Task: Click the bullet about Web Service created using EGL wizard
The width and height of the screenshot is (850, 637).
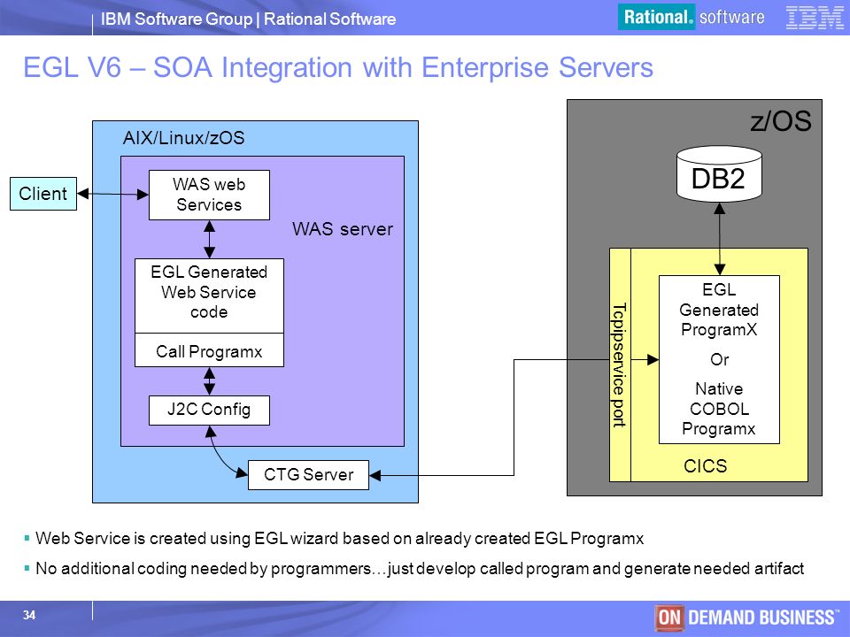Action: point(339,539)
